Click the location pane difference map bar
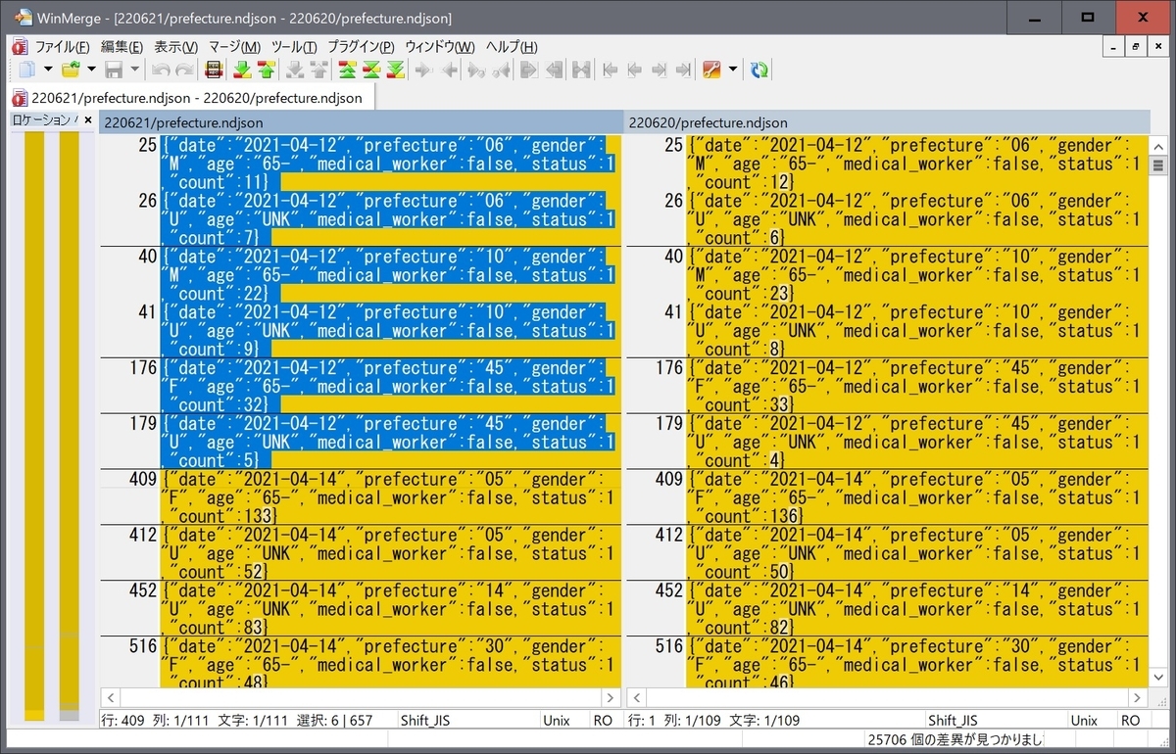This screenshot has height=754, width=1176. pyautogui.click(x=52, y=426)
